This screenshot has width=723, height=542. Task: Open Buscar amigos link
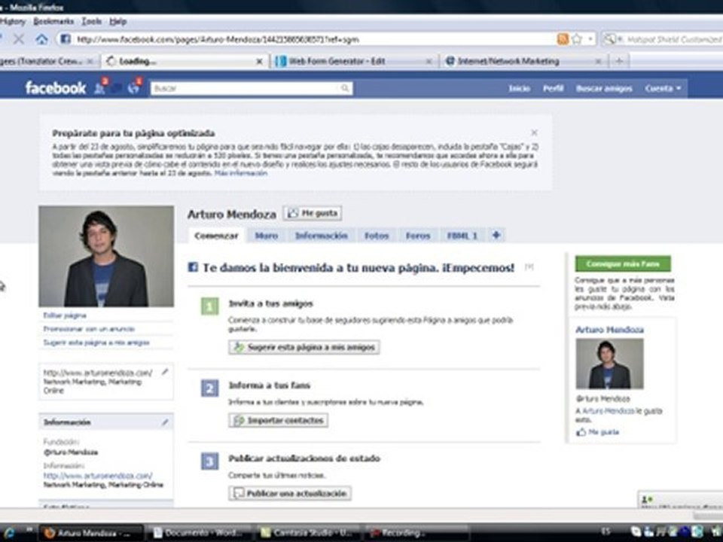click(x=603, y=88)
